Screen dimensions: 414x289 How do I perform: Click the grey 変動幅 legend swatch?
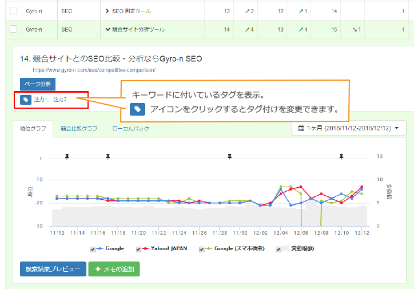click(x=285, y=248)
